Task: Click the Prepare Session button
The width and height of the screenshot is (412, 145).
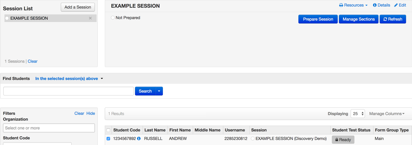Action: [318, 19]
